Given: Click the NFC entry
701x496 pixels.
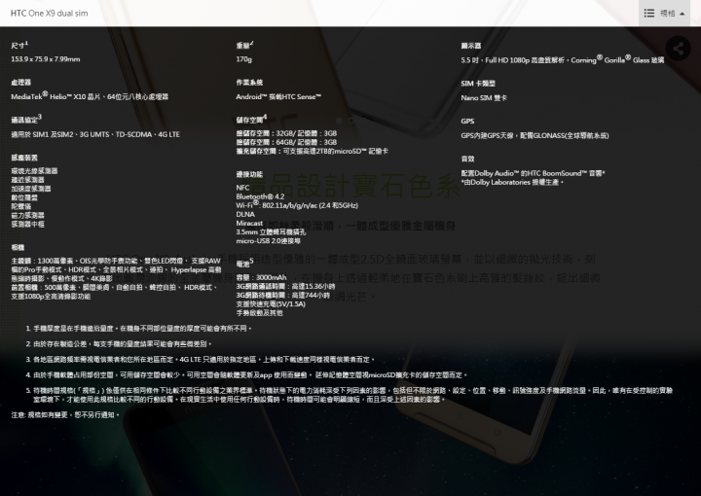Looking at the screenshot, I should point(242,188).
